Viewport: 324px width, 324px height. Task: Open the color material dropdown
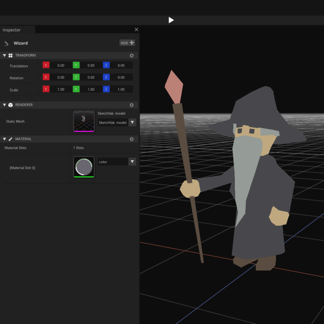click(132, 162)
